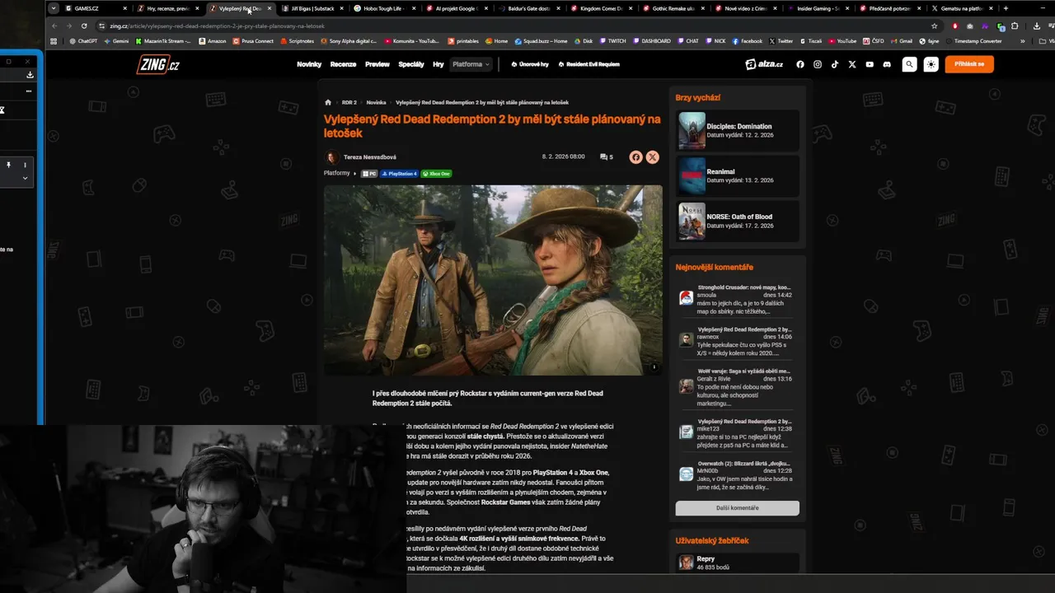This screenshot has height=593, width=1055.
Task: Open Zing's Facebook page in header
Action: pyautogui.click(x=800, y=64)
